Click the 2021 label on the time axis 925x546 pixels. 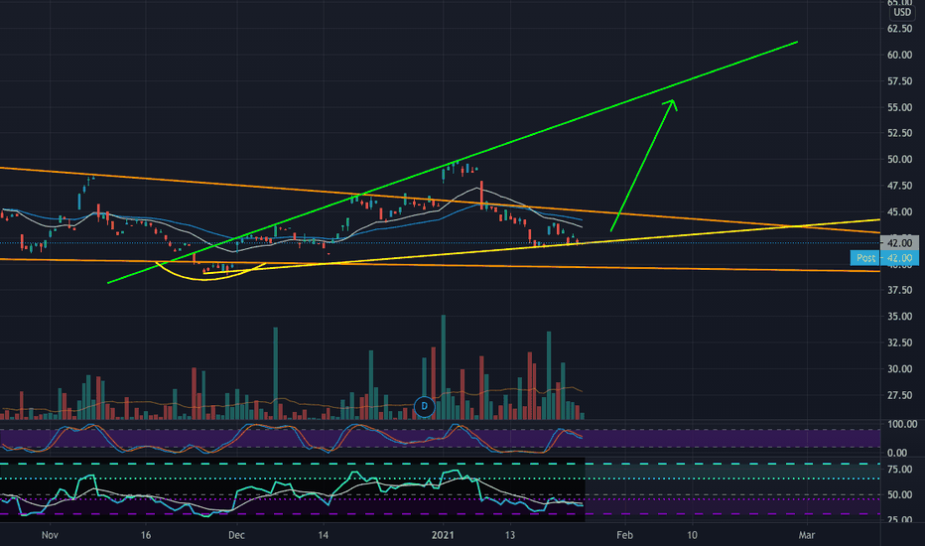(443, 535)
